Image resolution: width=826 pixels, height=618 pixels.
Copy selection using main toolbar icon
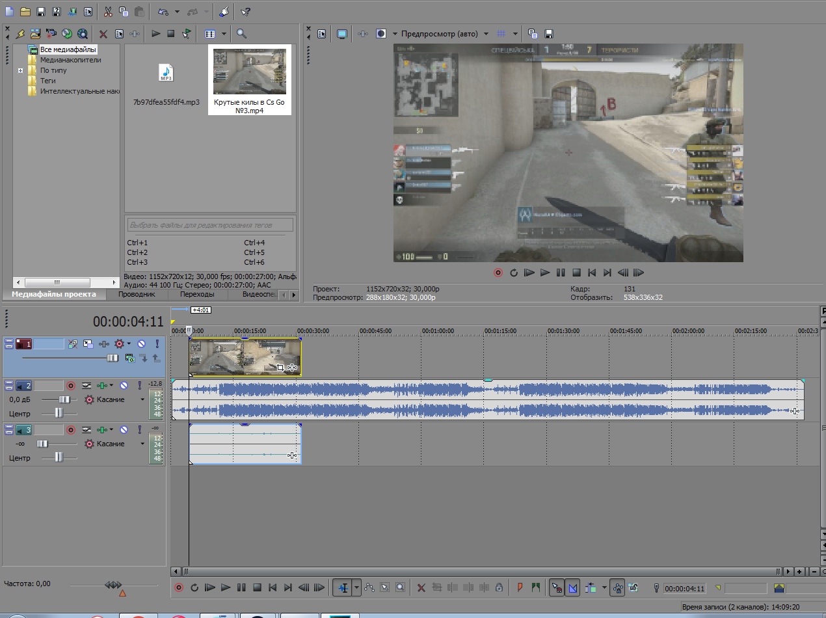124,12
